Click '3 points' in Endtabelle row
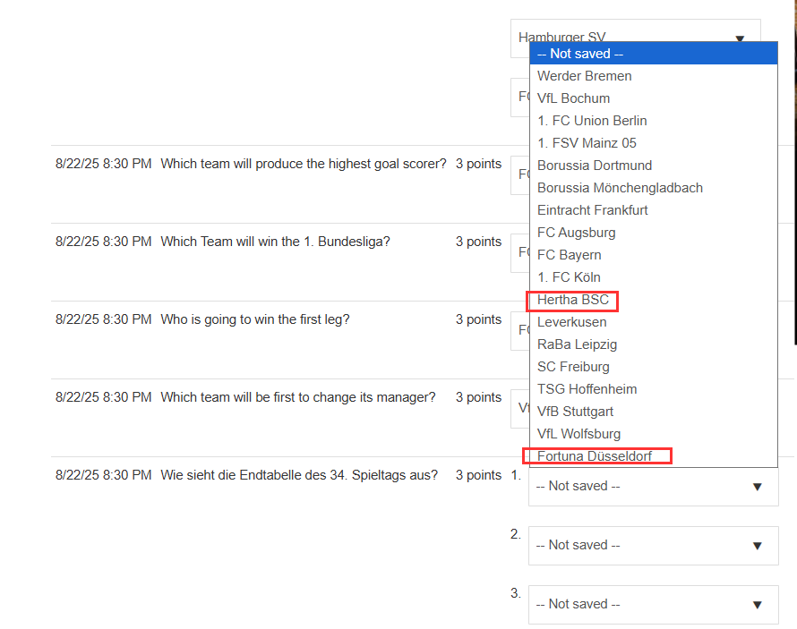 (x=478, y=475)
